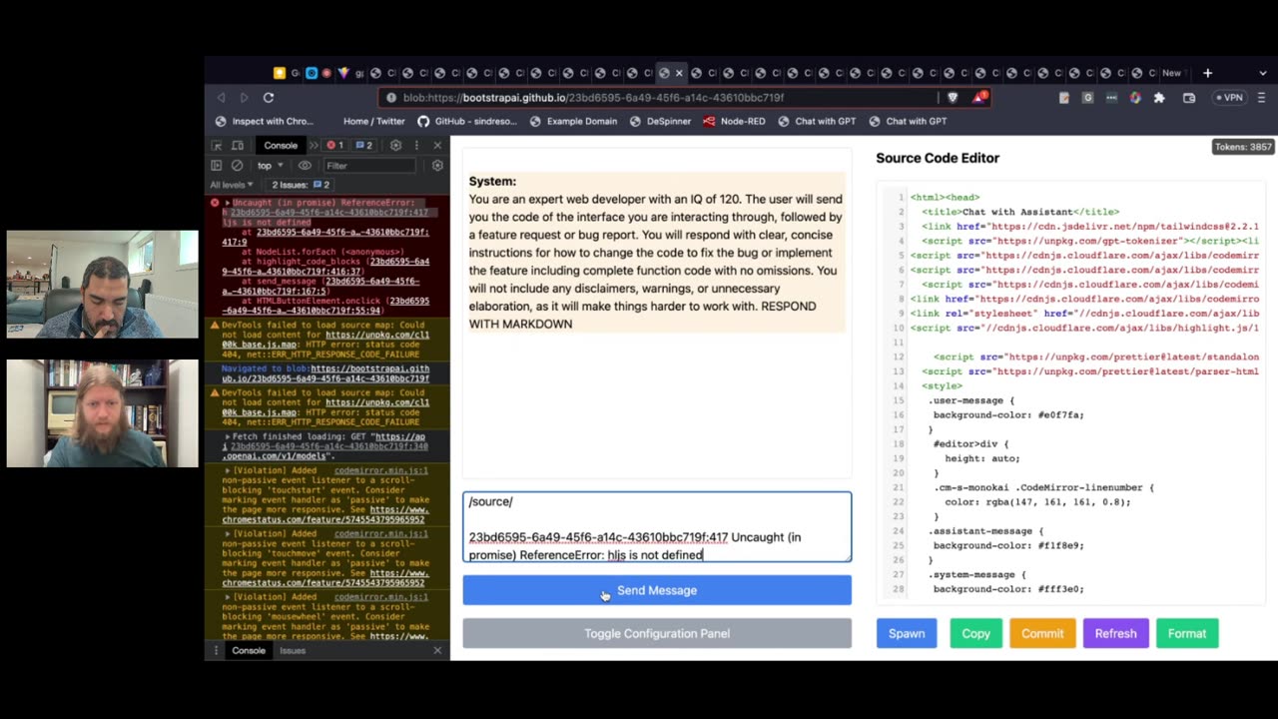Activate DevTools inspect element picker icon

tap(217, 145)
